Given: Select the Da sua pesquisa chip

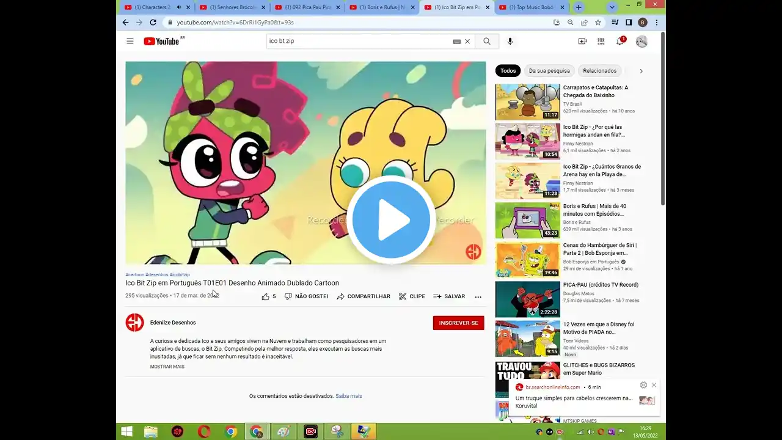Looking at the screenshot, I should point(549,71).
